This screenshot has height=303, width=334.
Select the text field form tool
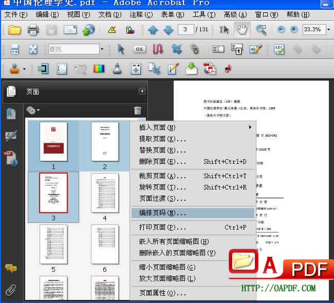218,49
